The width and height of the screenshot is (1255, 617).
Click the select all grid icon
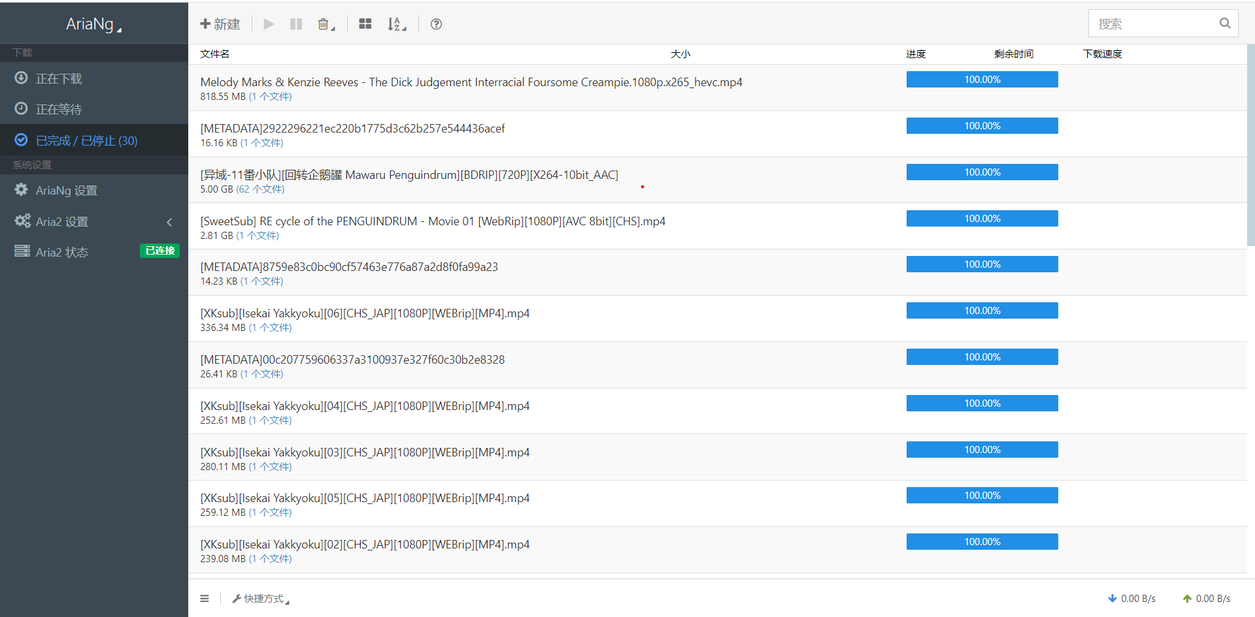[x=365, y=24]
